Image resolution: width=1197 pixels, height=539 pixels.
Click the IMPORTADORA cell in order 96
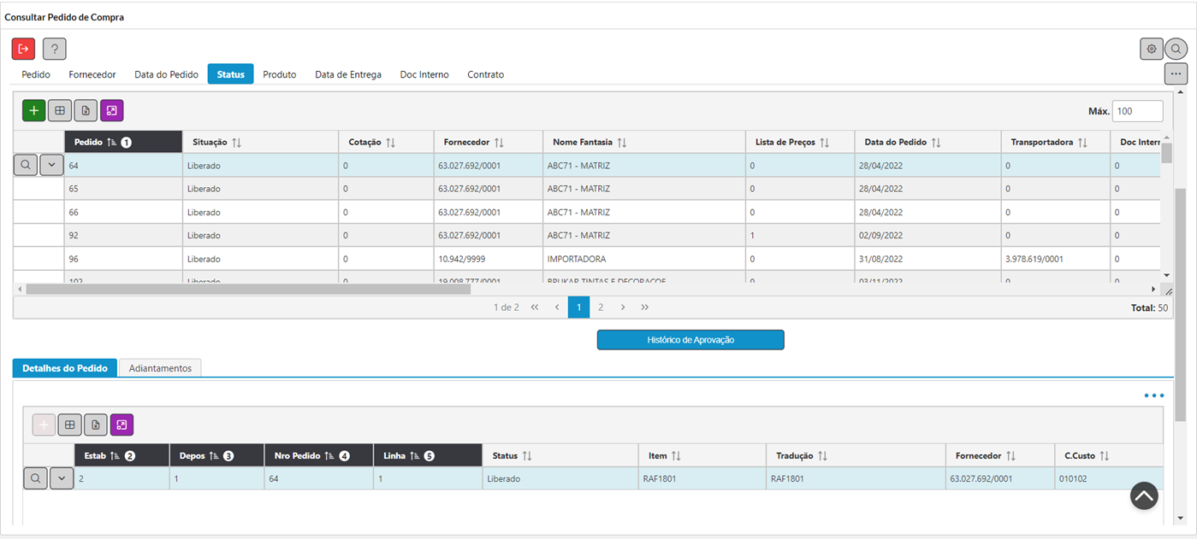645,259
